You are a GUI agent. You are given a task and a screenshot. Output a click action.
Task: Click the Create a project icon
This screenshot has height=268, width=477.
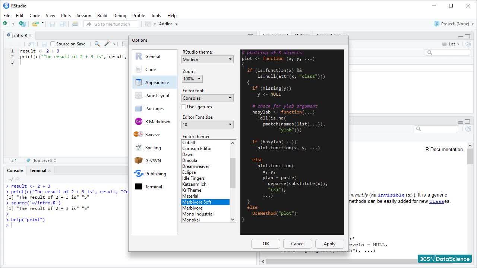click(22, 24)
